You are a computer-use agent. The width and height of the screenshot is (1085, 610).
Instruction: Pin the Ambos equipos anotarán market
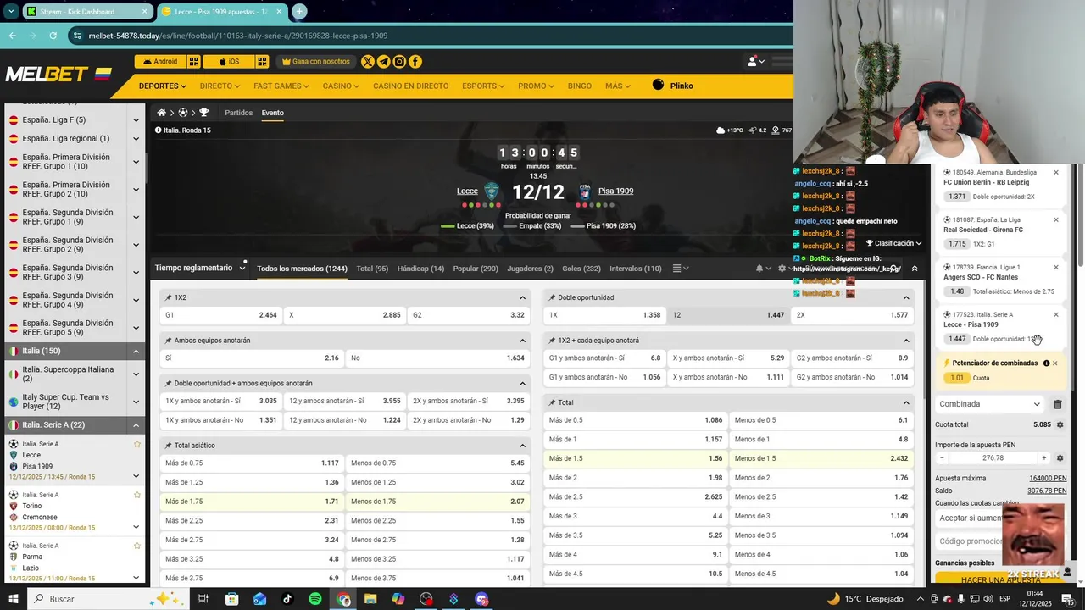[x=169, y=341]
